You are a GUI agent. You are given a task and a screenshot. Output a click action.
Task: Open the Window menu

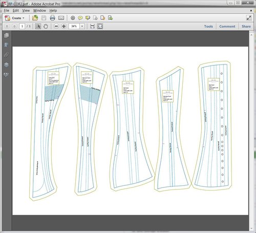39,10
